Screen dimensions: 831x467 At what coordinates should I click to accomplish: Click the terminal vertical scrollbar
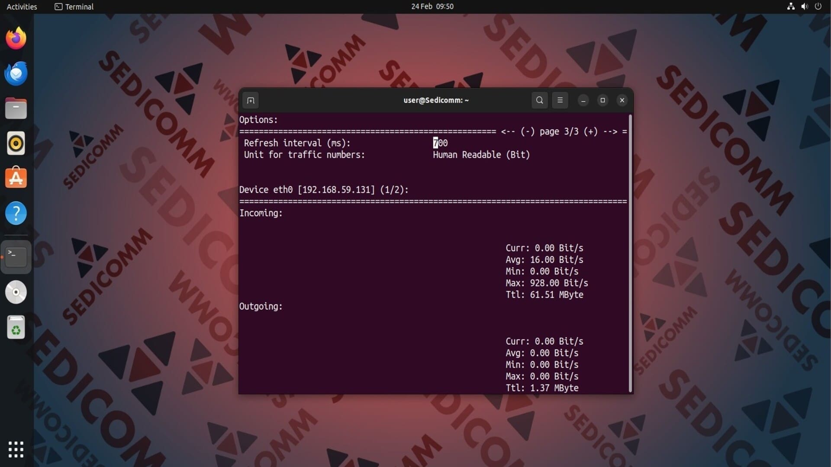(x=630, y=253)
